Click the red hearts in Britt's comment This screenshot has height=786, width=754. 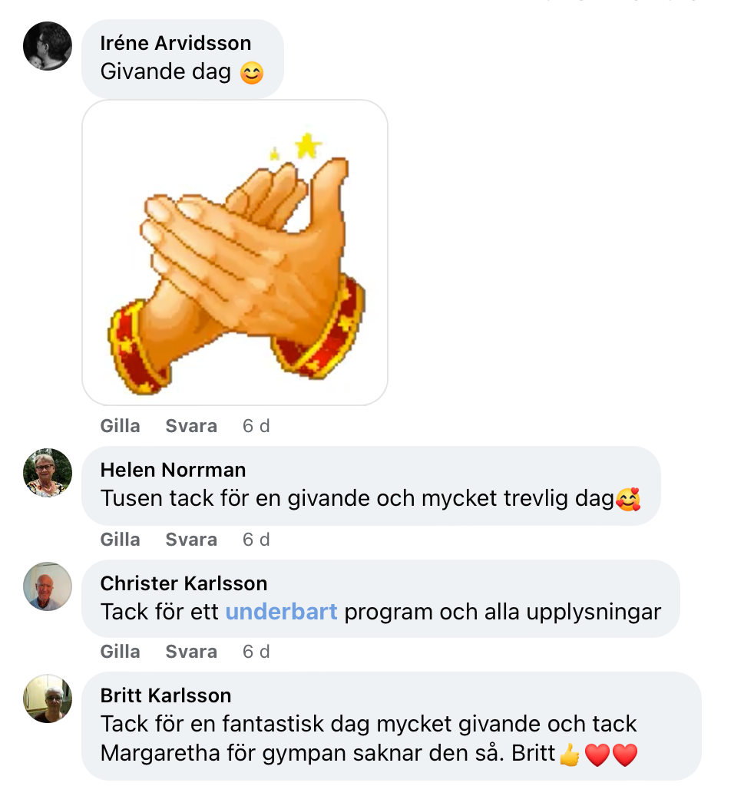[611, 755]
